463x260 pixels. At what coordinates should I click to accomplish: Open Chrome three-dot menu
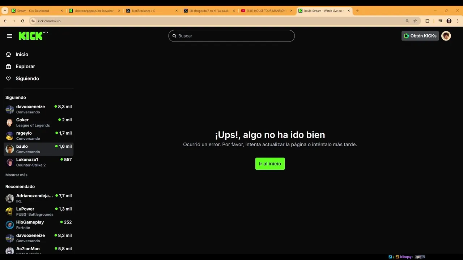pos(457,21)
